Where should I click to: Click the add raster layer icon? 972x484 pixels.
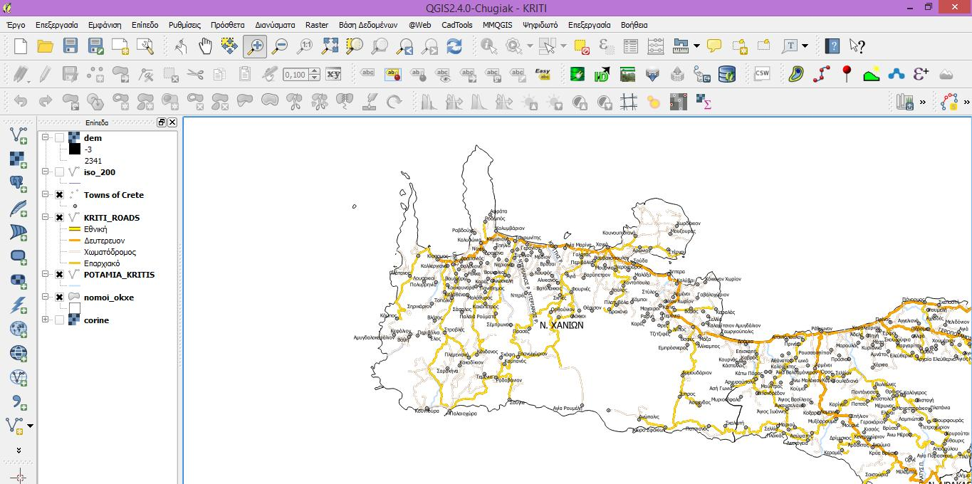pyautogui.click(x=19, y=159)
